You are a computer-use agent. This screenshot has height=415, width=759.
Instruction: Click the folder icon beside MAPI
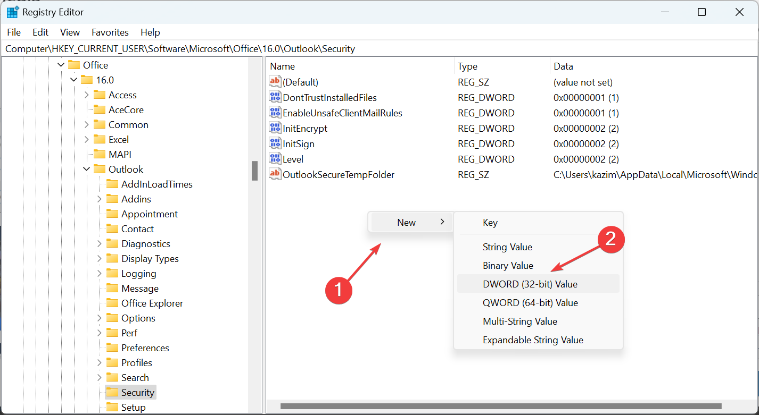[x=99, y=154]
